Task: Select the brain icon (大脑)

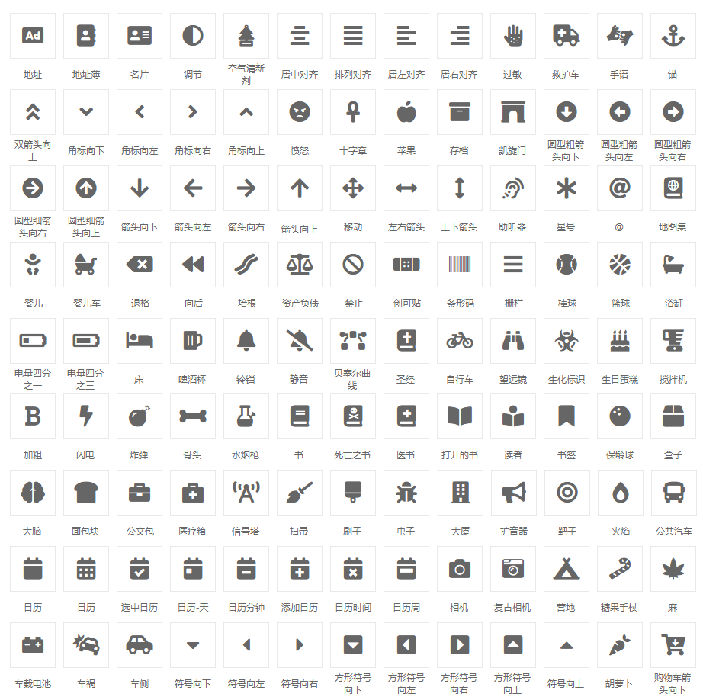Action: pos(33,493)
